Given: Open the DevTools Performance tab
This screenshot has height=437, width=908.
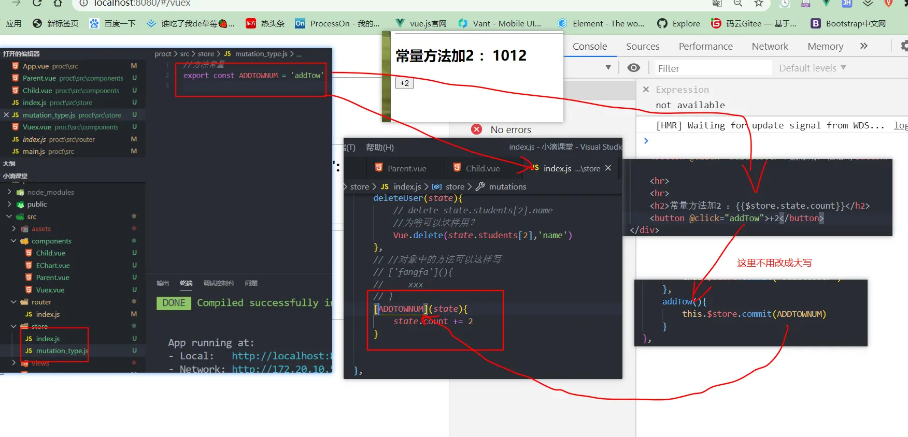Looking at the screenshot, I should (705, 46).
